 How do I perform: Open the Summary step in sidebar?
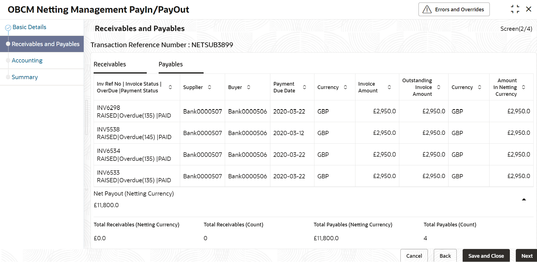pos(25,77)
